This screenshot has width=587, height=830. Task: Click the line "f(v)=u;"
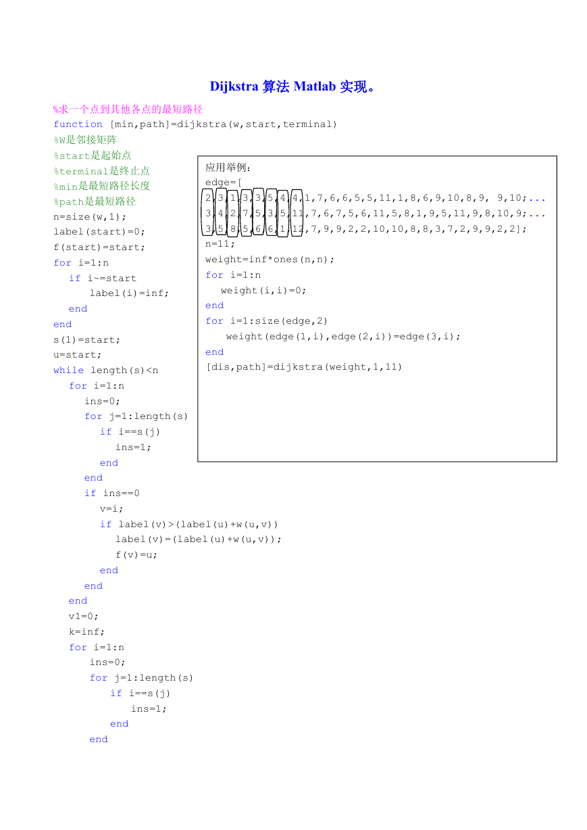click(x=136, y=555)
